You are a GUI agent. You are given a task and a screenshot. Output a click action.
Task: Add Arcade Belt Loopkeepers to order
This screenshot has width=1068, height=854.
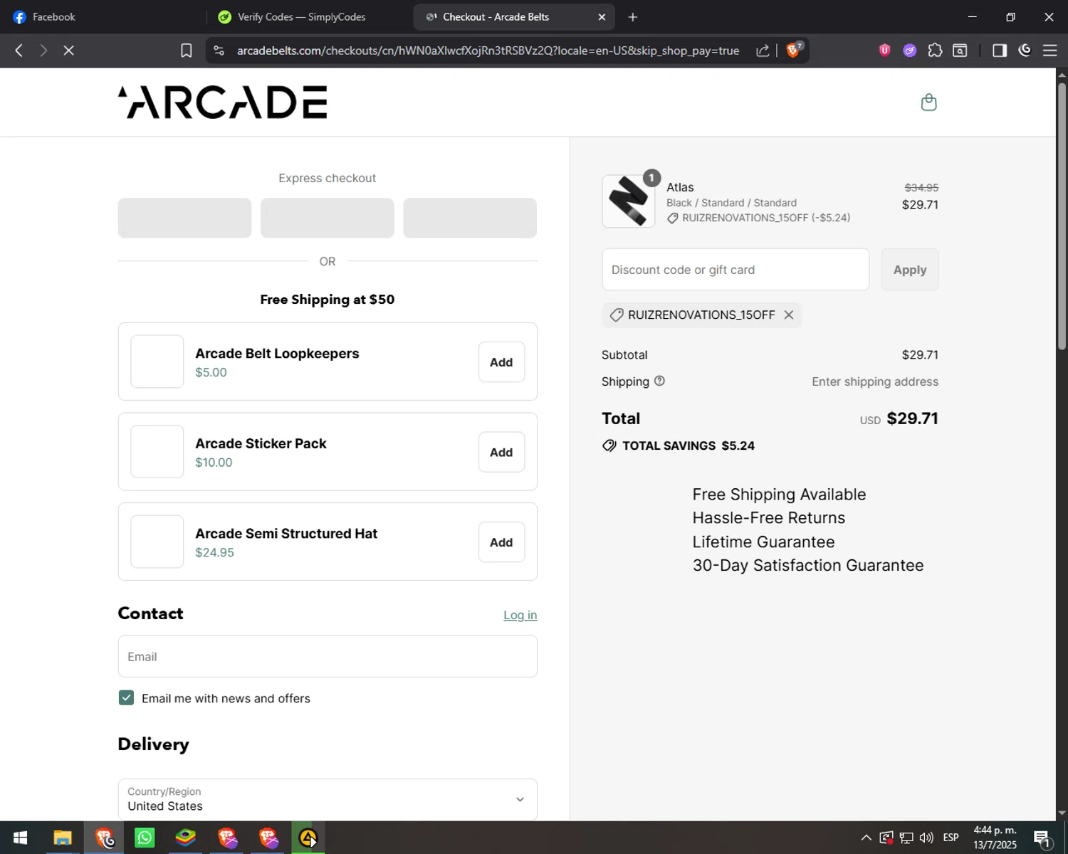(501, 362)
